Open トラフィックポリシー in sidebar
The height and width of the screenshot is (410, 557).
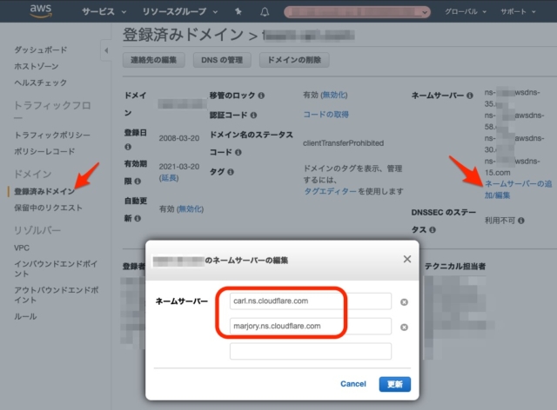[52, 136]
